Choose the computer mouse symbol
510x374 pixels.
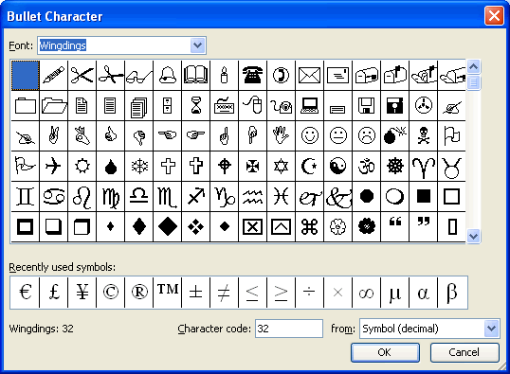click(253, 106)
